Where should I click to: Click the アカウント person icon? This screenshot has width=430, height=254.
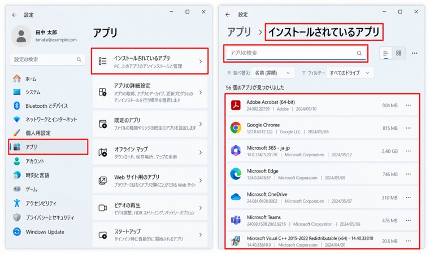(17, 161)
